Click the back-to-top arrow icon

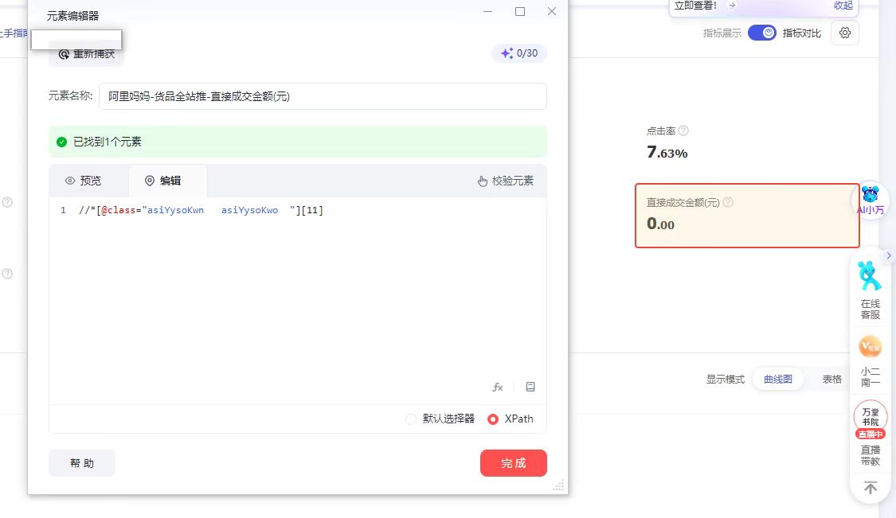(871, 489)
